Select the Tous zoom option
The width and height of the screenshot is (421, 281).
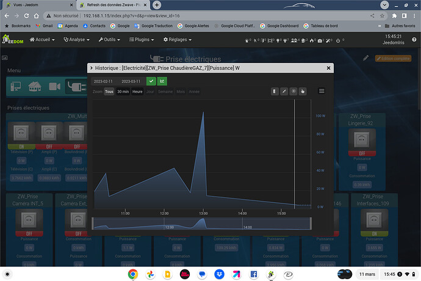click(109, 92)
